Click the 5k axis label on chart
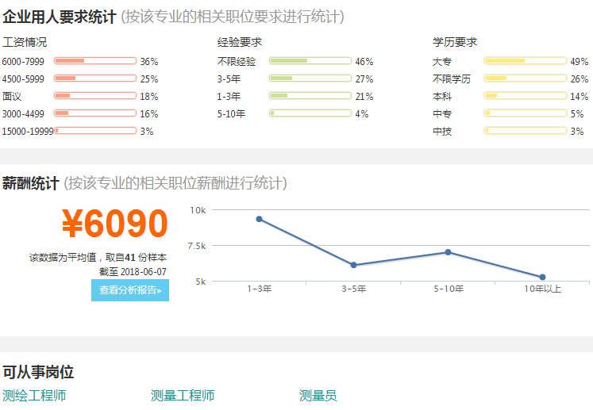The height and width of the screenshot is (410, 593). tap(201, 282)
